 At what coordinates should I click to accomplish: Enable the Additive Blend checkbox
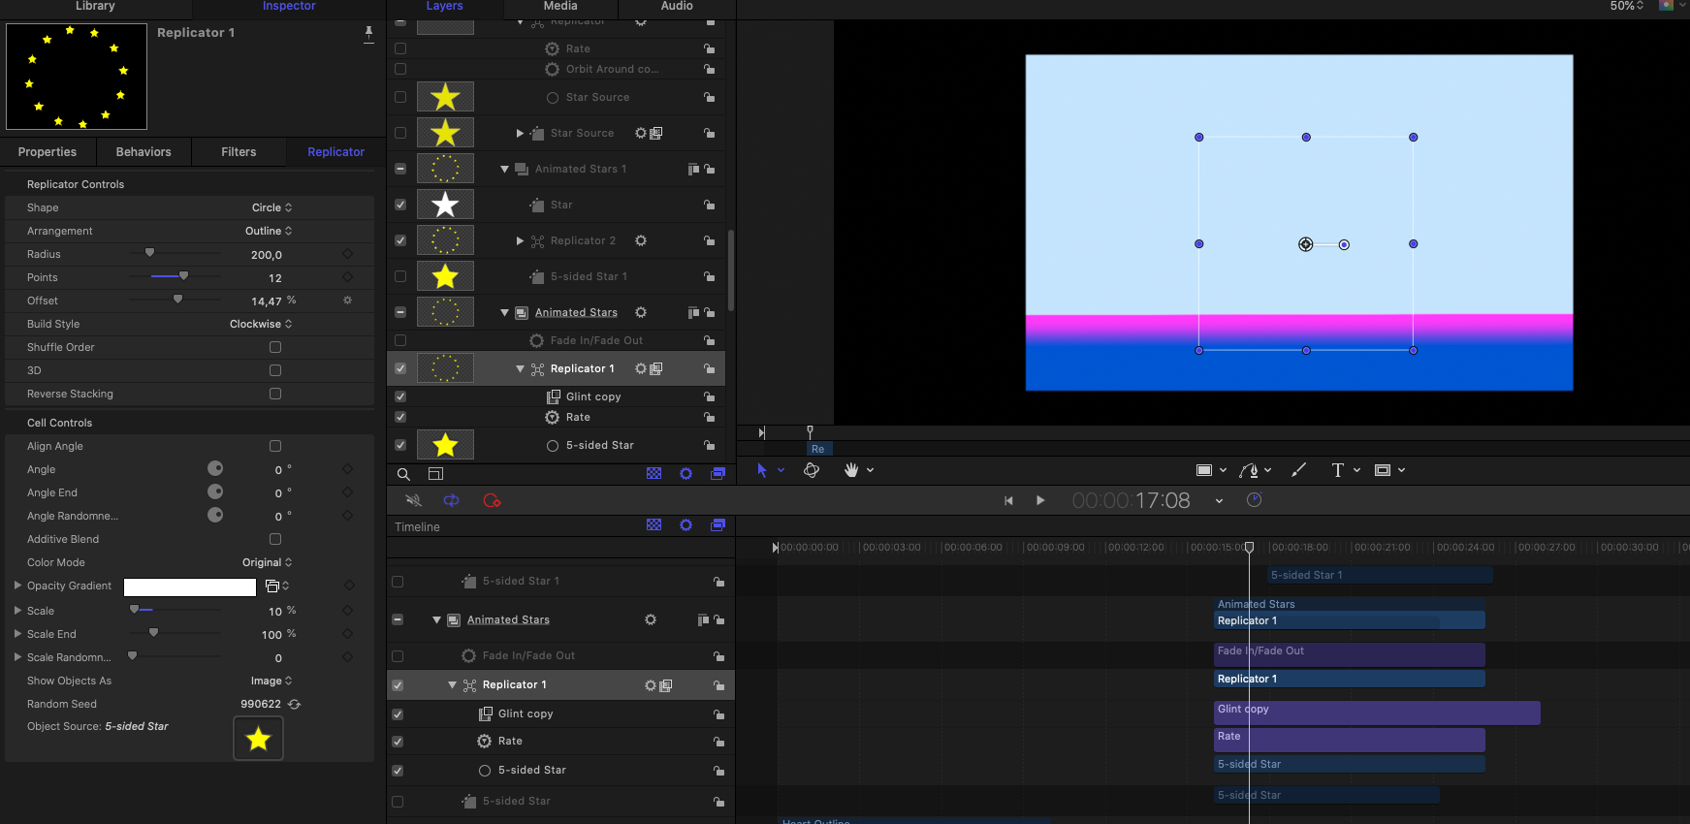pos(275,539)
